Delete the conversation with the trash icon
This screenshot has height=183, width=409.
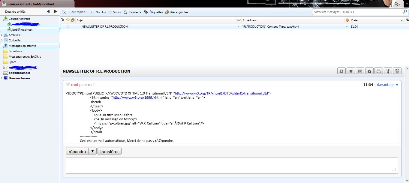pos(397,71)
